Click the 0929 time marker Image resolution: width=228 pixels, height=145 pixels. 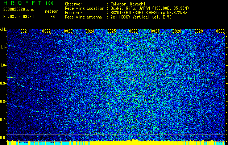point(199,31)
